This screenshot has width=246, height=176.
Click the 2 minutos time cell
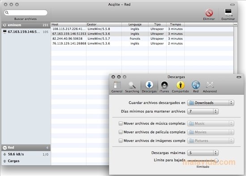pyautogui.click(x=175, y=44)
